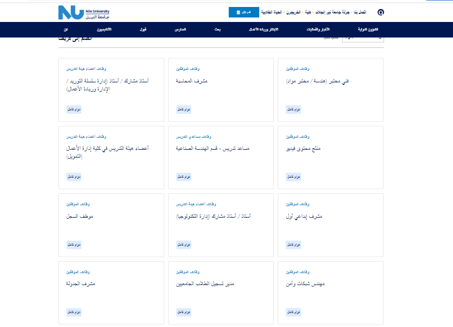Open the 'قبول' navigation menu item
453x327 pixels.
[143, 30]
